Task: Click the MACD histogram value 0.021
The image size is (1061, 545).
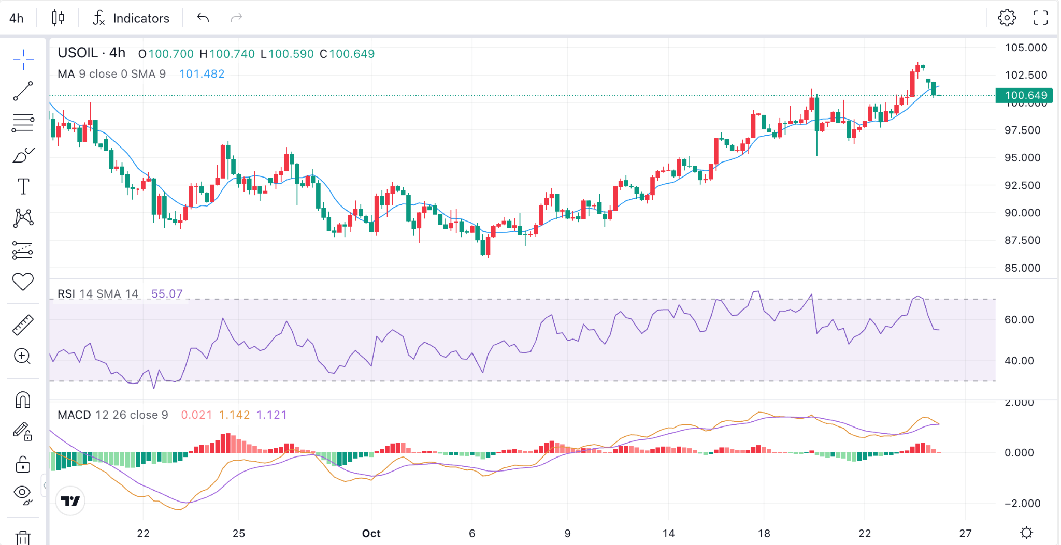Action: [x=196, y=415]
